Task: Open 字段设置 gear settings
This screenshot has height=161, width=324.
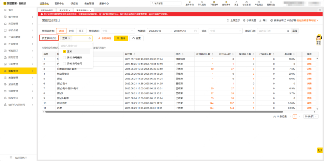Action: (244, 21)
